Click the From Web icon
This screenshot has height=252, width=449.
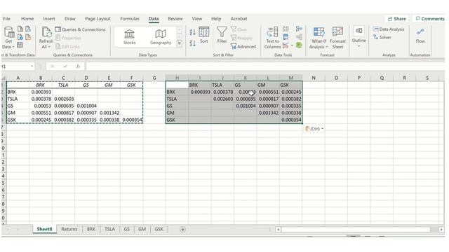[20, 37]
